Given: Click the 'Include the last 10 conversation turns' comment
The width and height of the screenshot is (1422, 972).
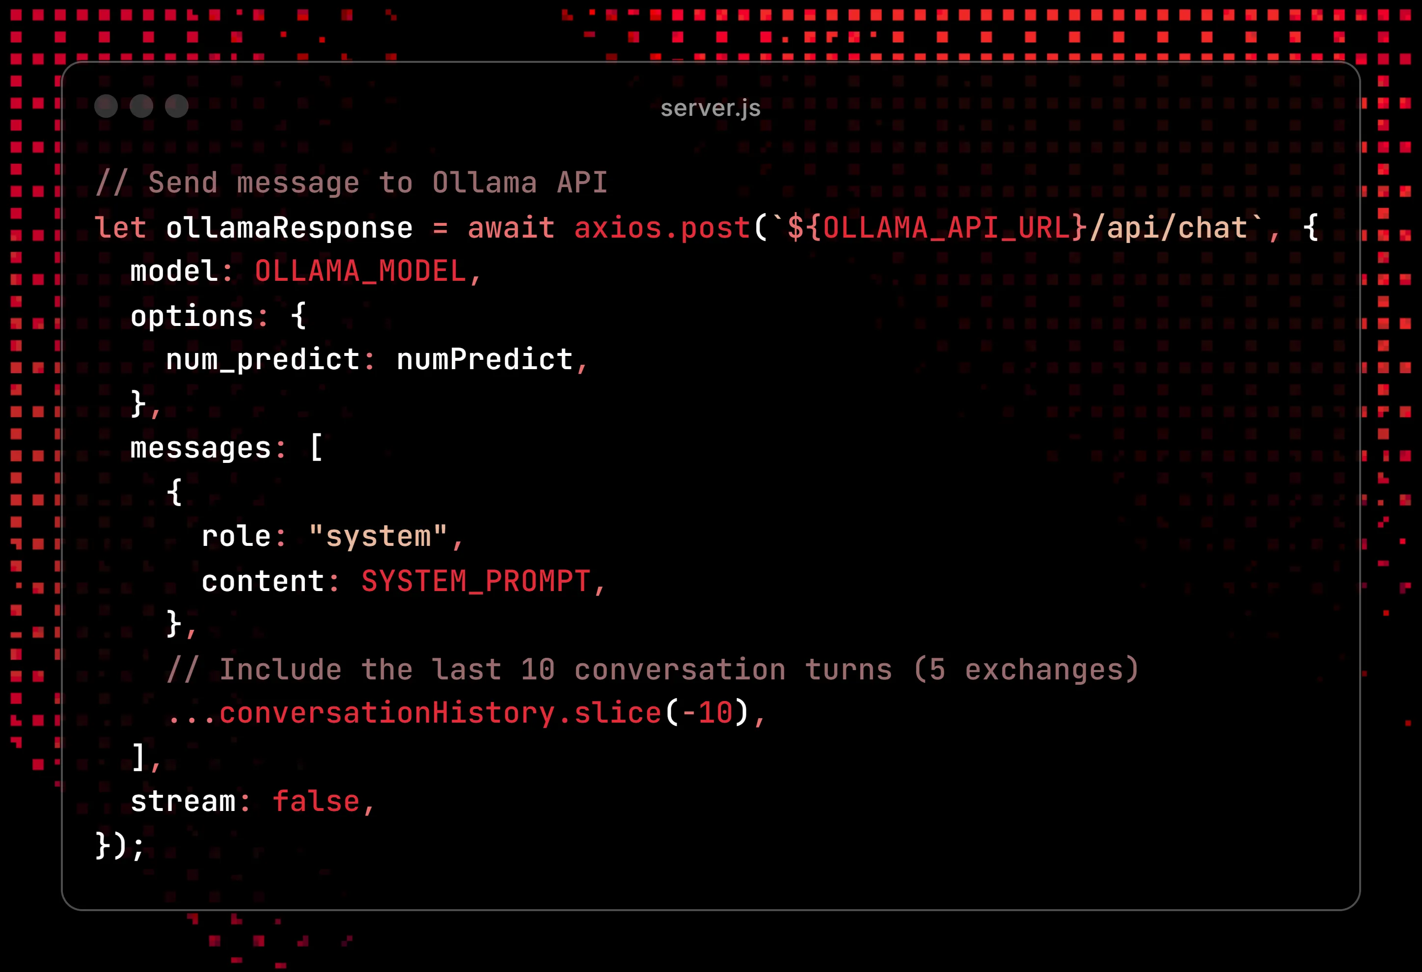Looking at the screenshot, I should click(652, 669).
